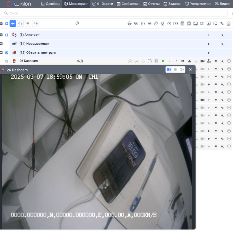Switch to the Мониторинг tab
The image size is (233, 233).
(76, 4)
